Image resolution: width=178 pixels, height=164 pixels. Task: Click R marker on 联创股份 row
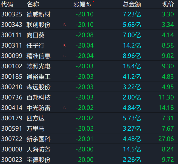[64, 25]
